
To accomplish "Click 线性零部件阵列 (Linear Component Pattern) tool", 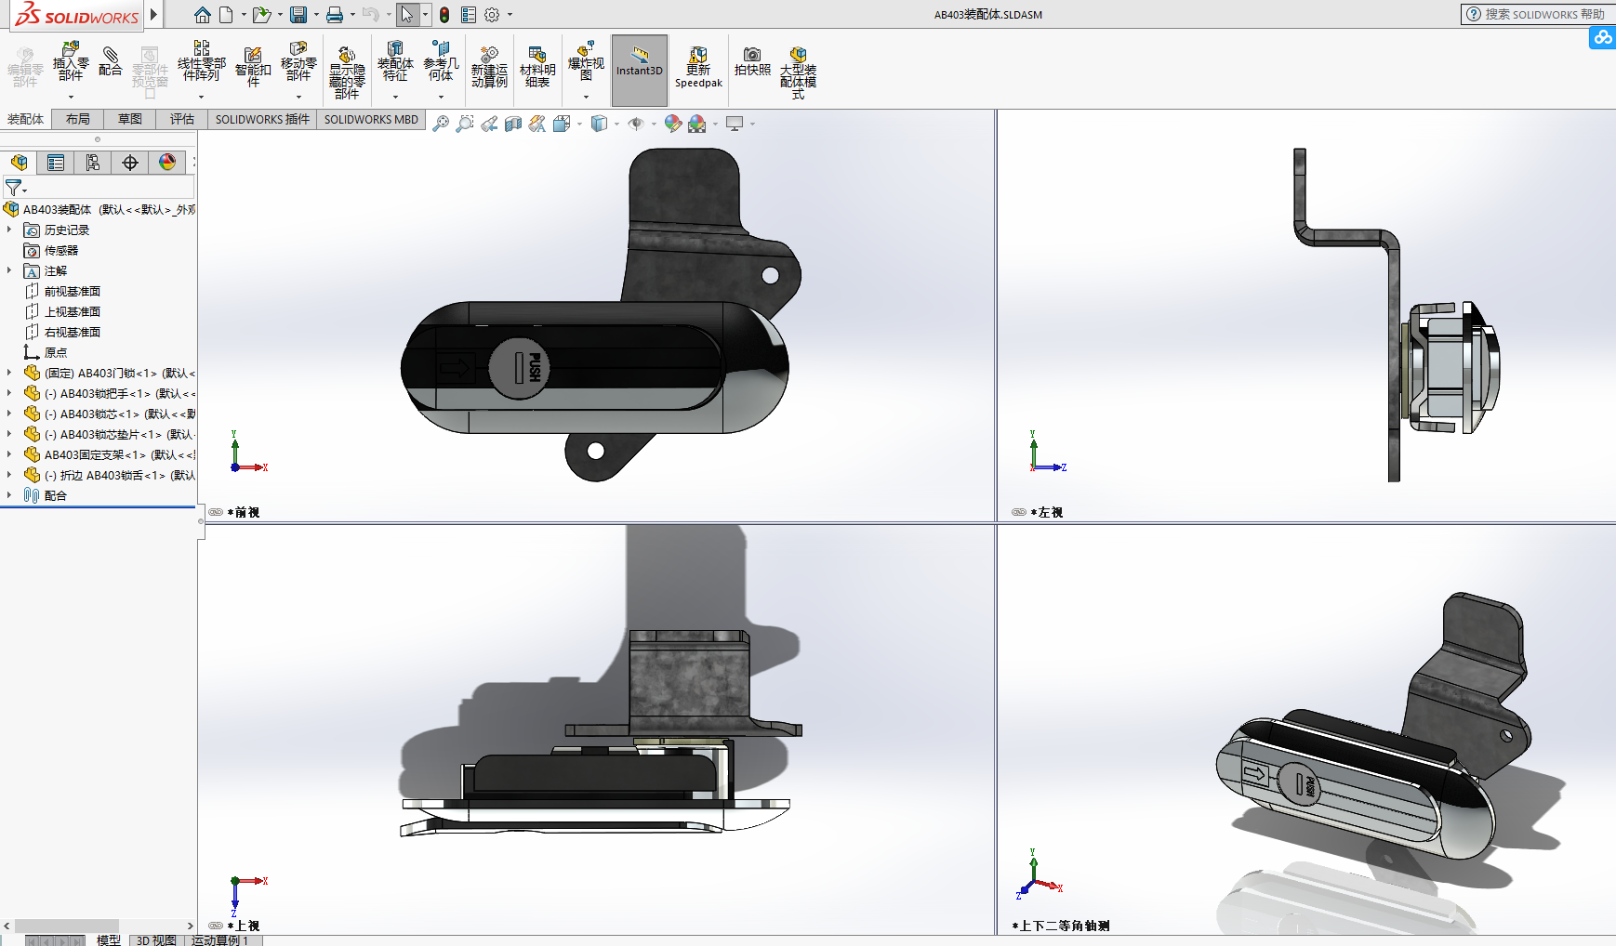I will point(202,62).
